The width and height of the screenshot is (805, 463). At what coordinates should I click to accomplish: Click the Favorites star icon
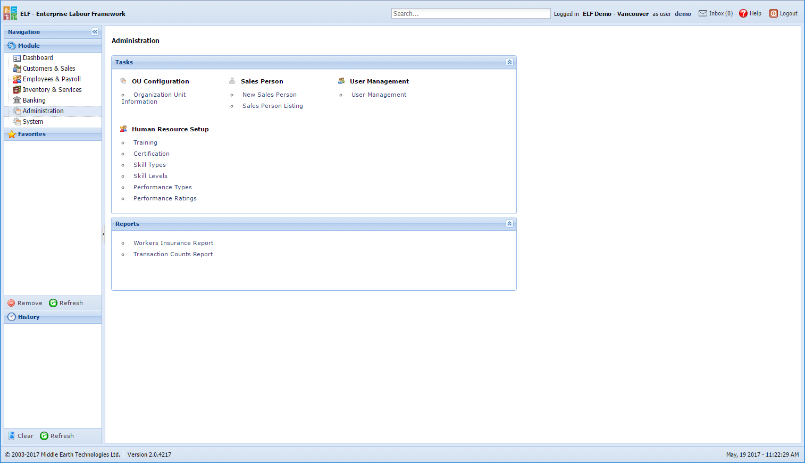point(11,134)
